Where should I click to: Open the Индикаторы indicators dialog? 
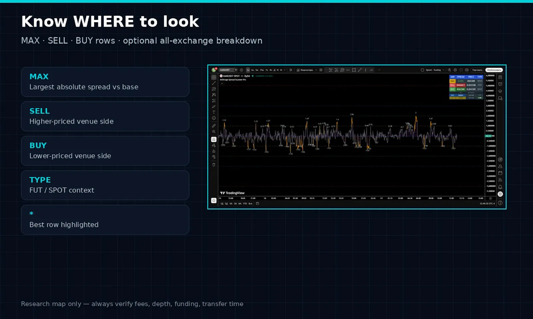305,70
